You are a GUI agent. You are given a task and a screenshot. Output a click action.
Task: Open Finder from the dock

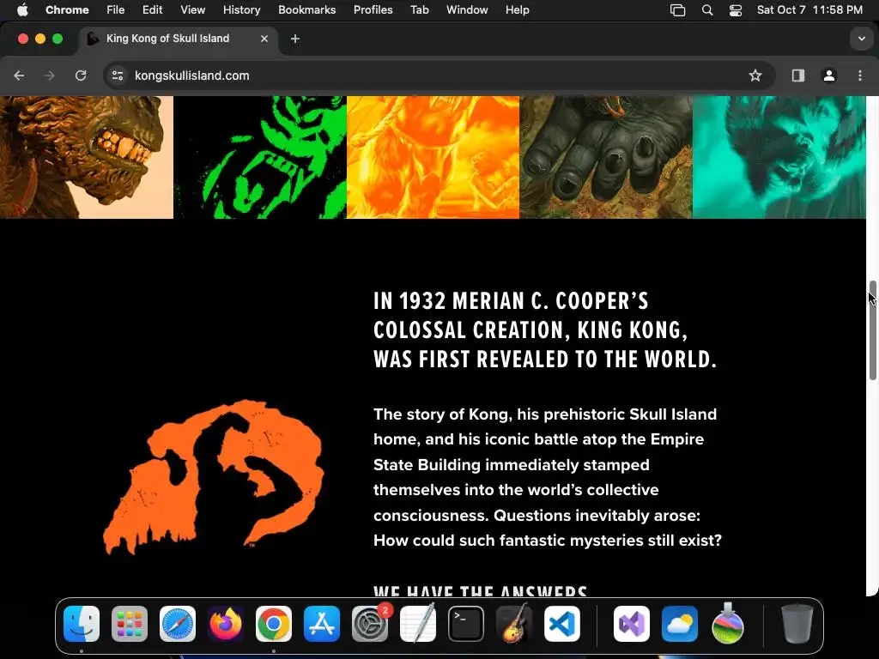[x=82, y=624]
